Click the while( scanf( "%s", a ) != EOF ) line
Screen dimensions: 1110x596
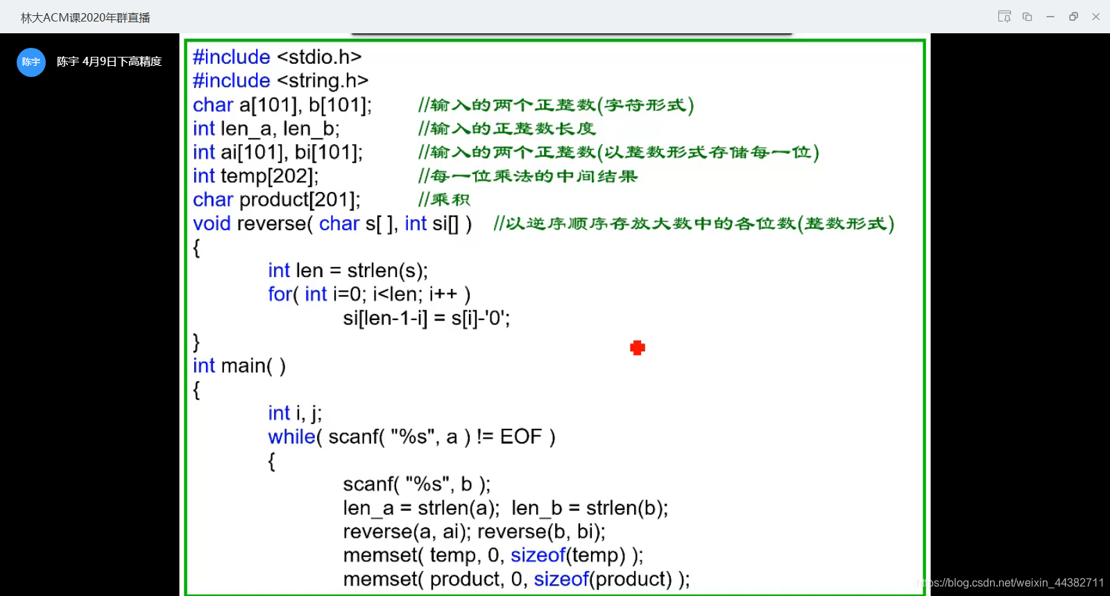pos(412,437)
